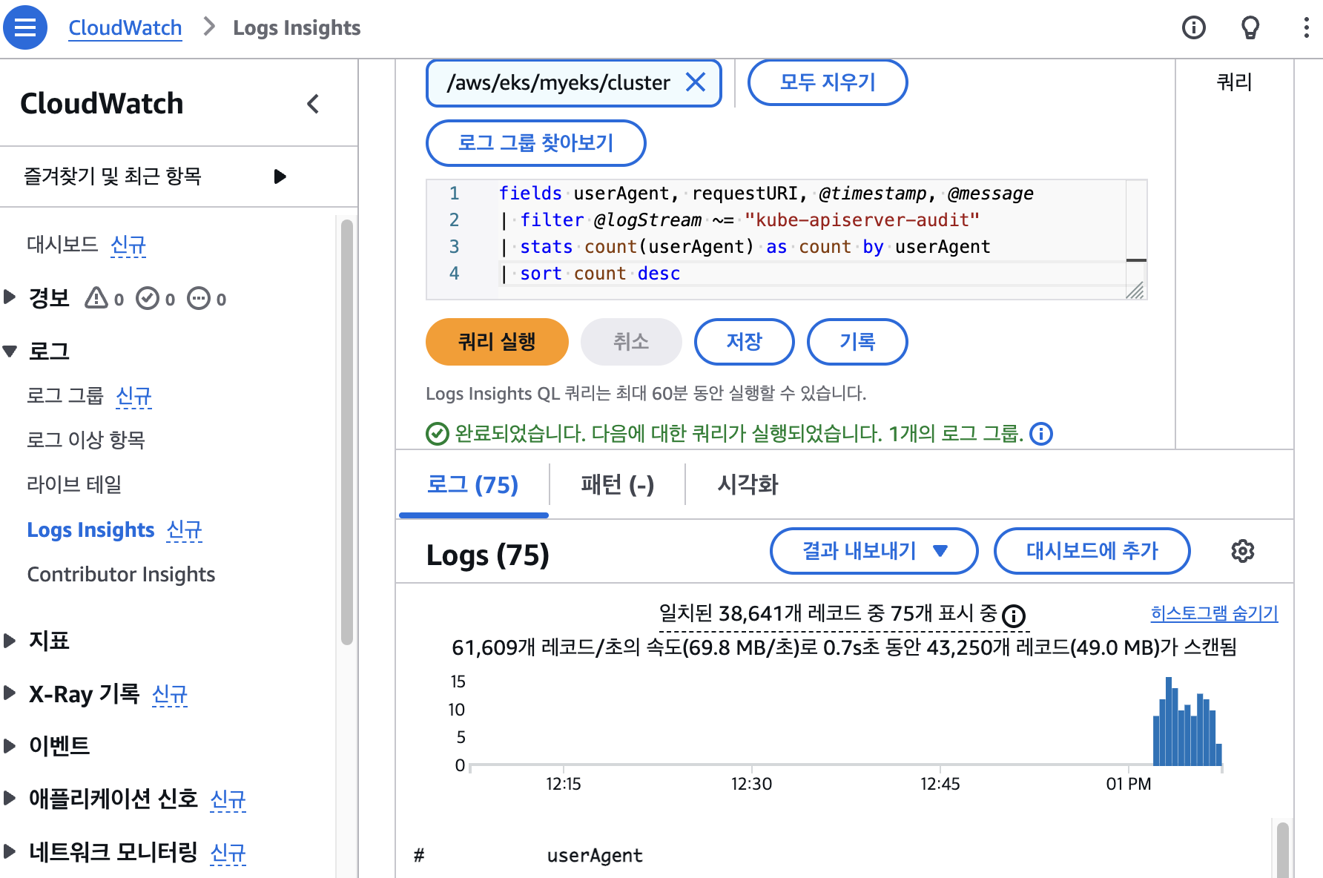Expand the 경보 section
Image resolution: width=1323 pixels, height=878 pixels.
pyautogui.click(x=10, y=297)
